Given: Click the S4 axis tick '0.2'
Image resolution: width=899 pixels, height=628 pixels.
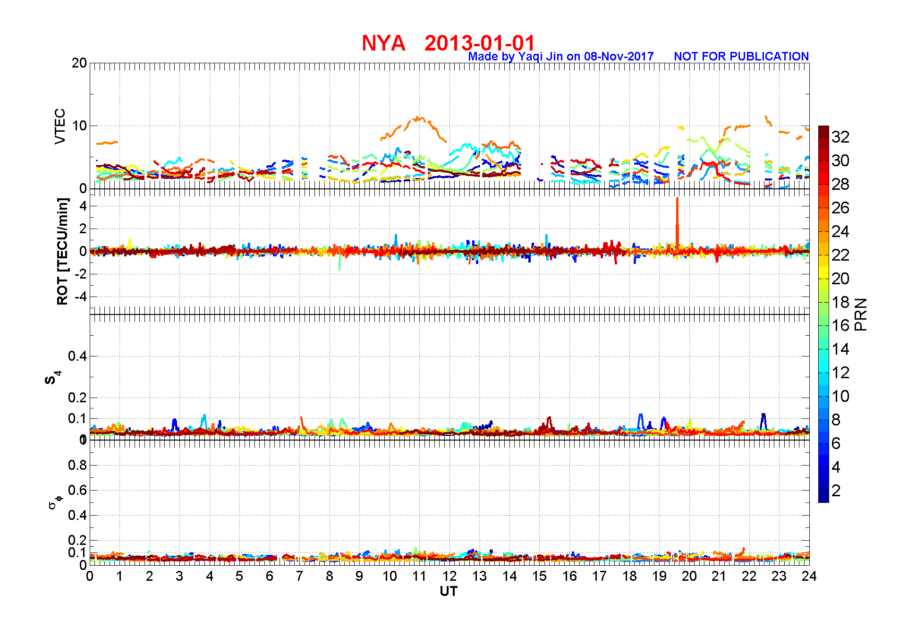Looking at the screenshot, I should tap(77, 398).
